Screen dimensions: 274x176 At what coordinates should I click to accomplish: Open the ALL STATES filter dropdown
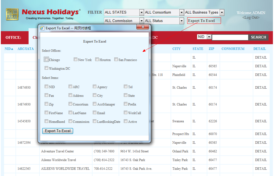click(124, 12)
